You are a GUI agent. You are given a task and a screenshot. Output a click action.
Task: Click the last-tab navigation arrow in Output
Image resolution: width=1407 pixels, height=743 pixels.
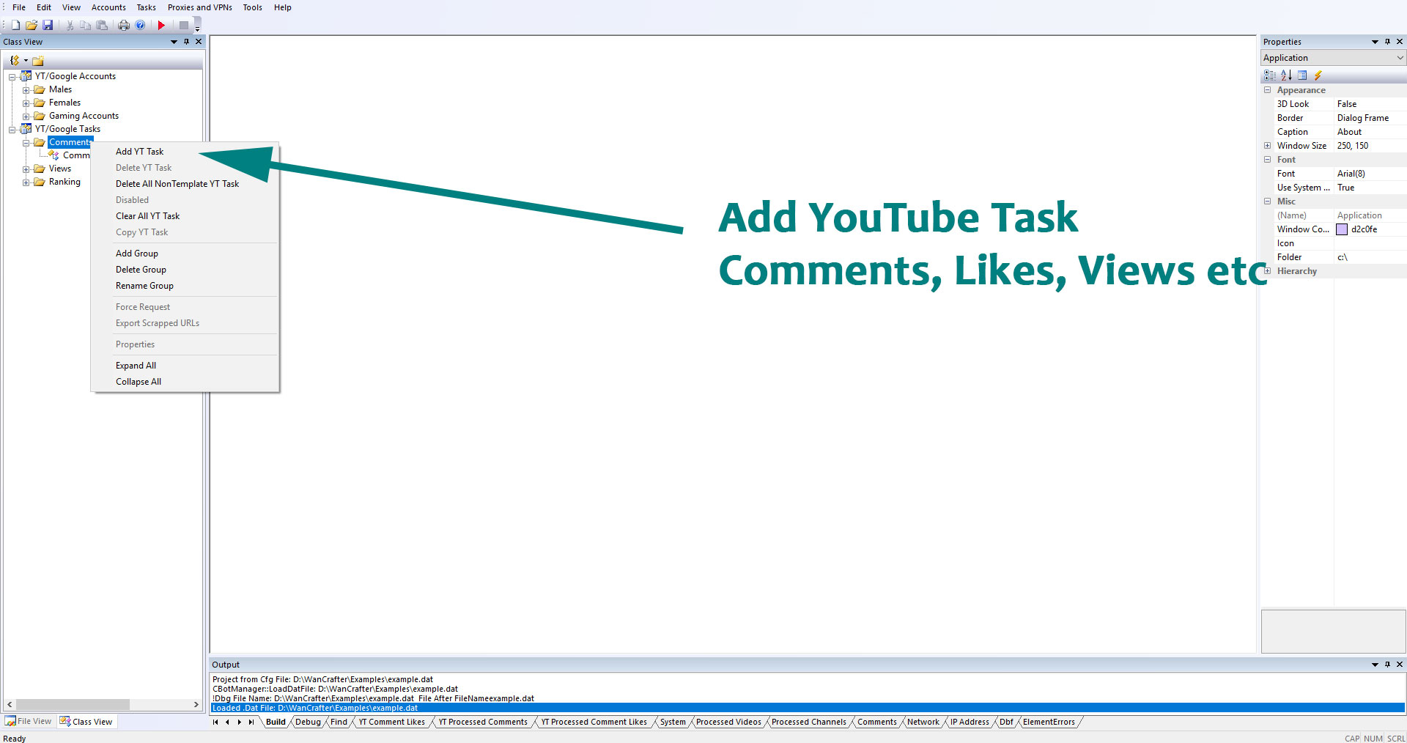point(251,722)
